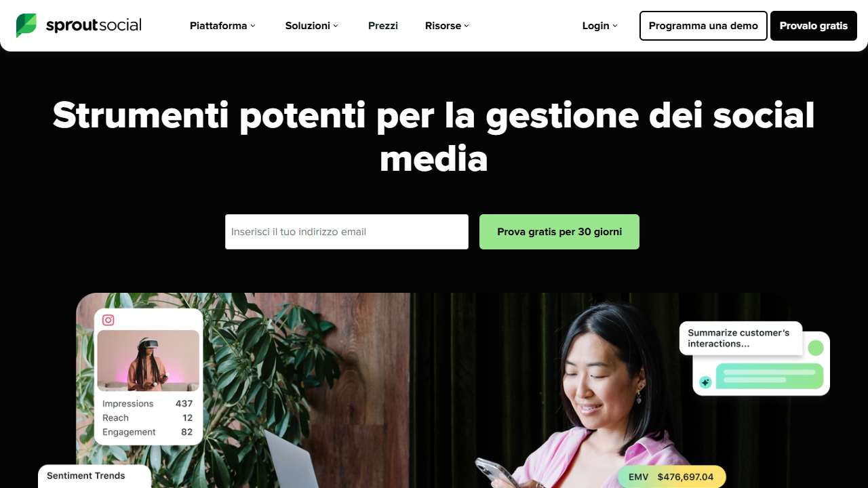Expand the Soluzioni dropdown chevron

(336, 26)
